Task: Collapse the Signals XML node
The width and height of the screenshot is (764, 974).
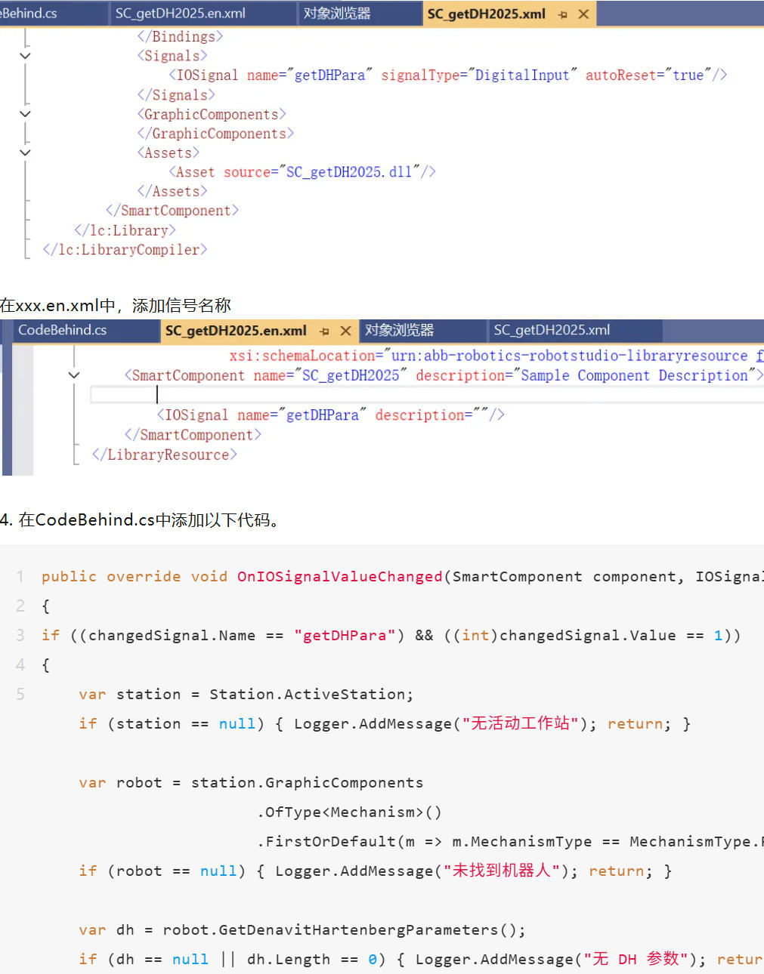Action: pyautogui.click(x=25, y=56)
